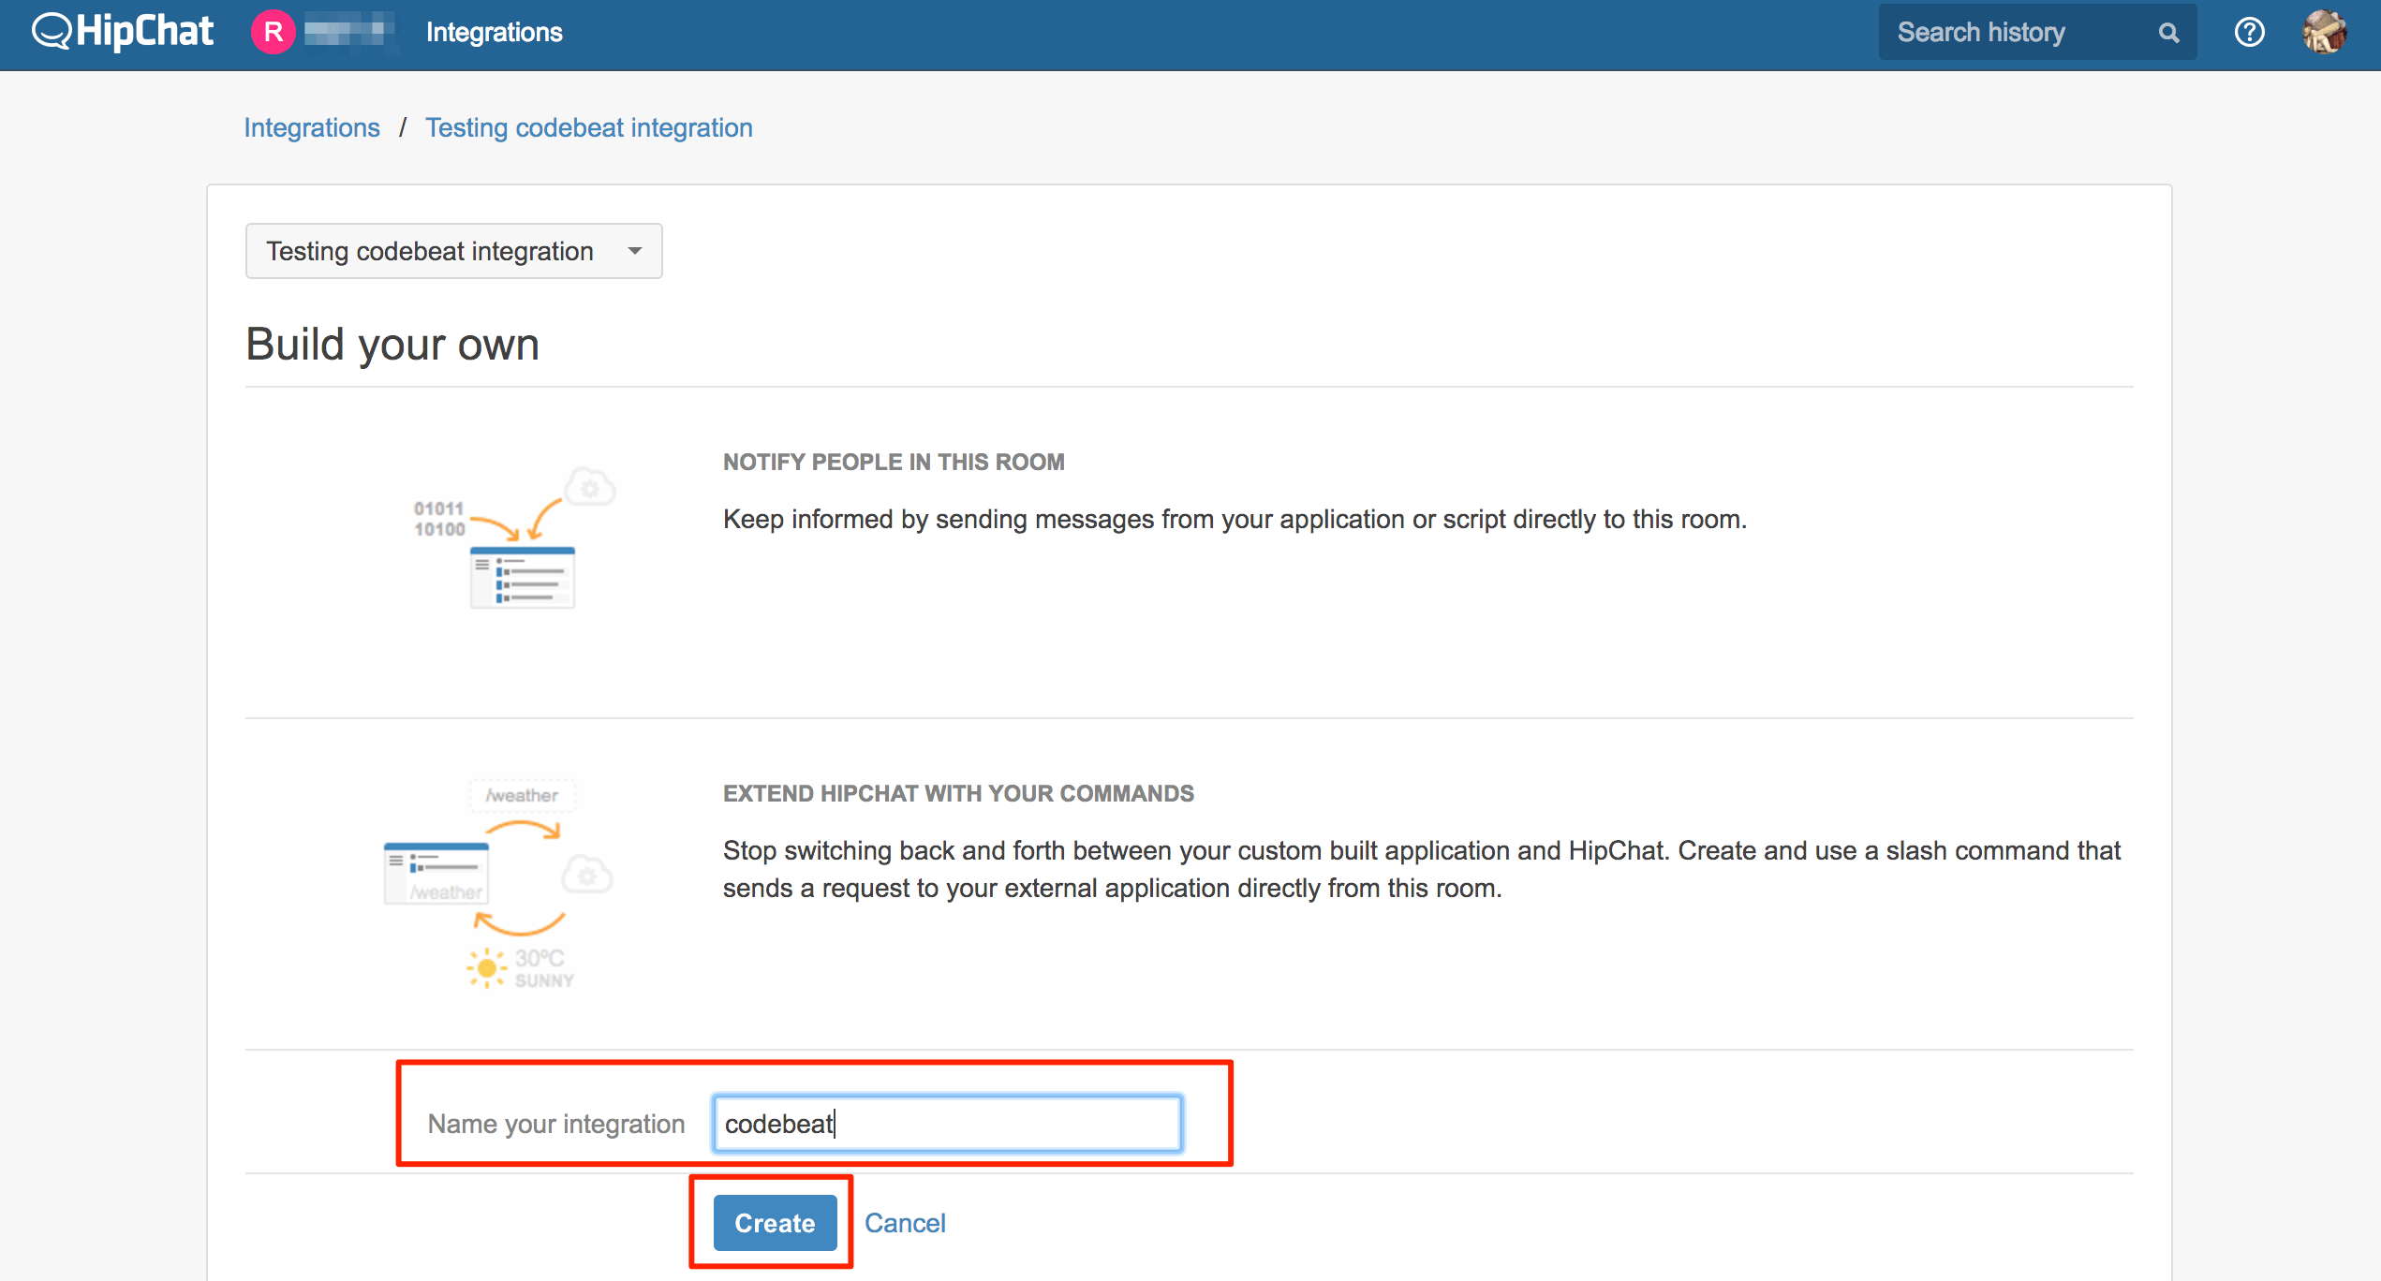
Task: Open the user profile avatar
Action: tap(2325, 33)
